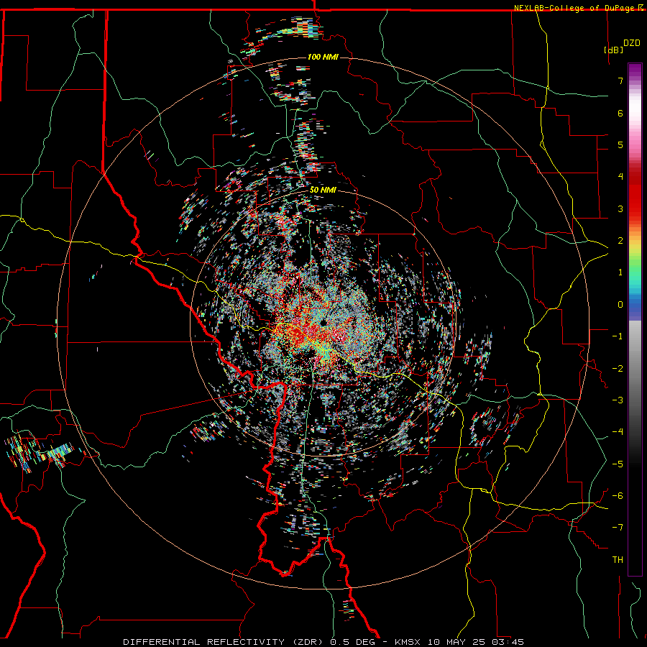Click the -3 tick on the color scale
The height and width of the screenshot is (647, 647).
(x=618, y=400)
